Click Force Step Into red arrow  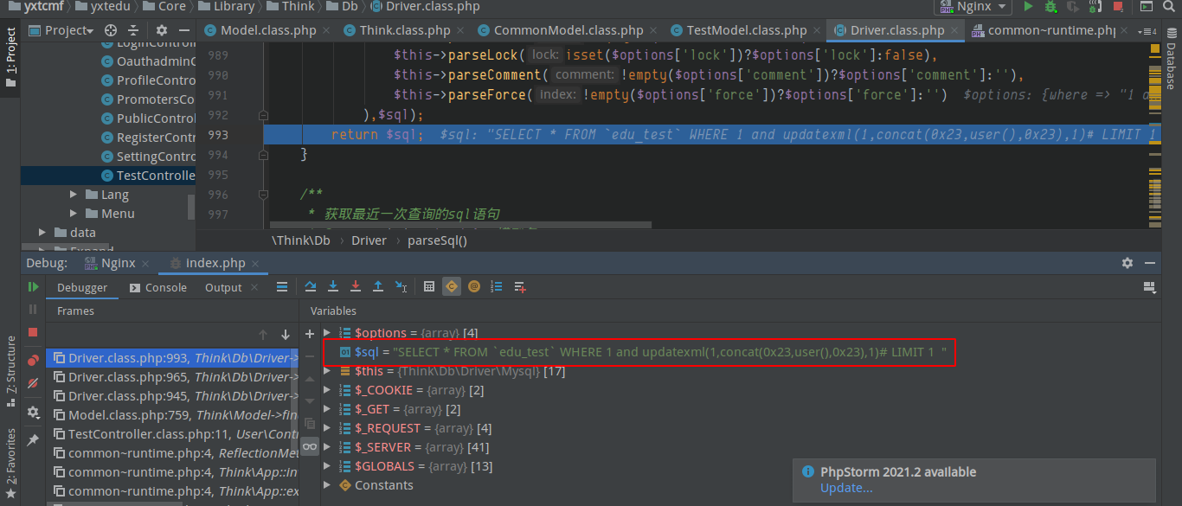click(x=356, y=286)
